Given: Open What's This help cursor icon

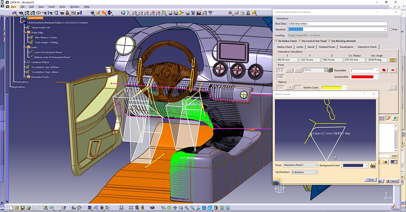Looking at the screenshot, I should click(x=64, y=208).
